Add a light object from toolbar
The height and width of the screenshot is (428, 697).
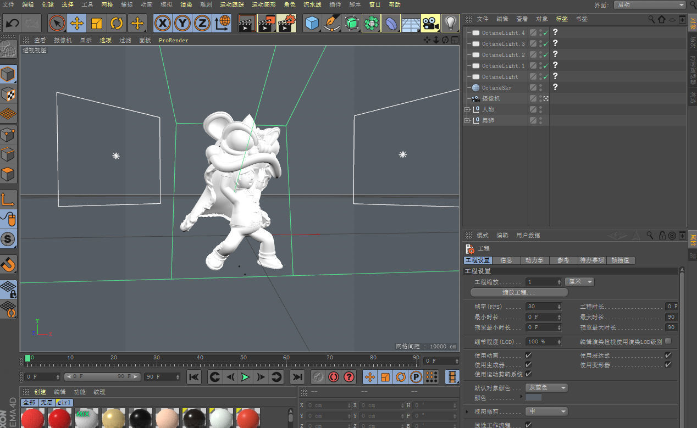point(451,24)
